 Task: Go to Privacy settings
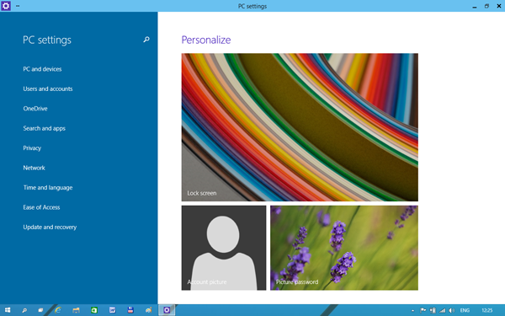point(32,148)
